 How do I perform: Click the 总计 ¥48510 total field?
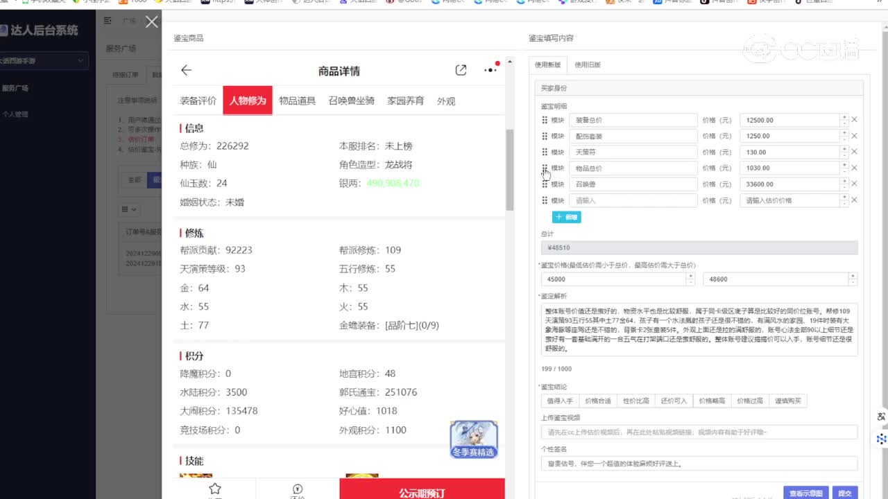pos(699,247)
